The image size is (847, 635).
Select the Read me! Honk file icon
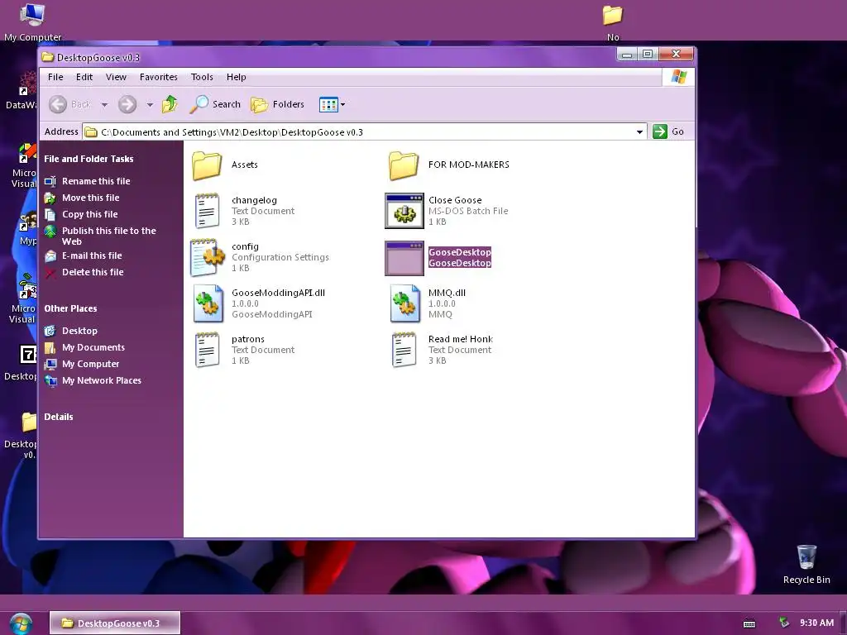click(x=404, y=350)
